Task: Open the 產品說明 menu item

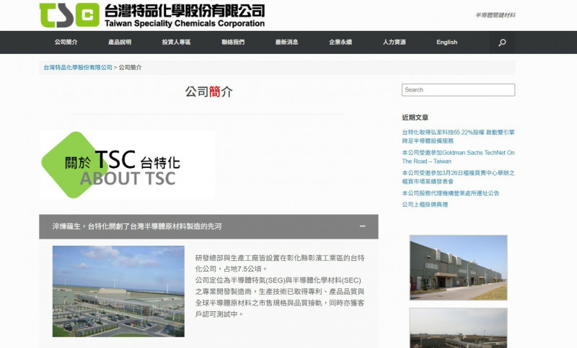Action: [x=120, y=43]
